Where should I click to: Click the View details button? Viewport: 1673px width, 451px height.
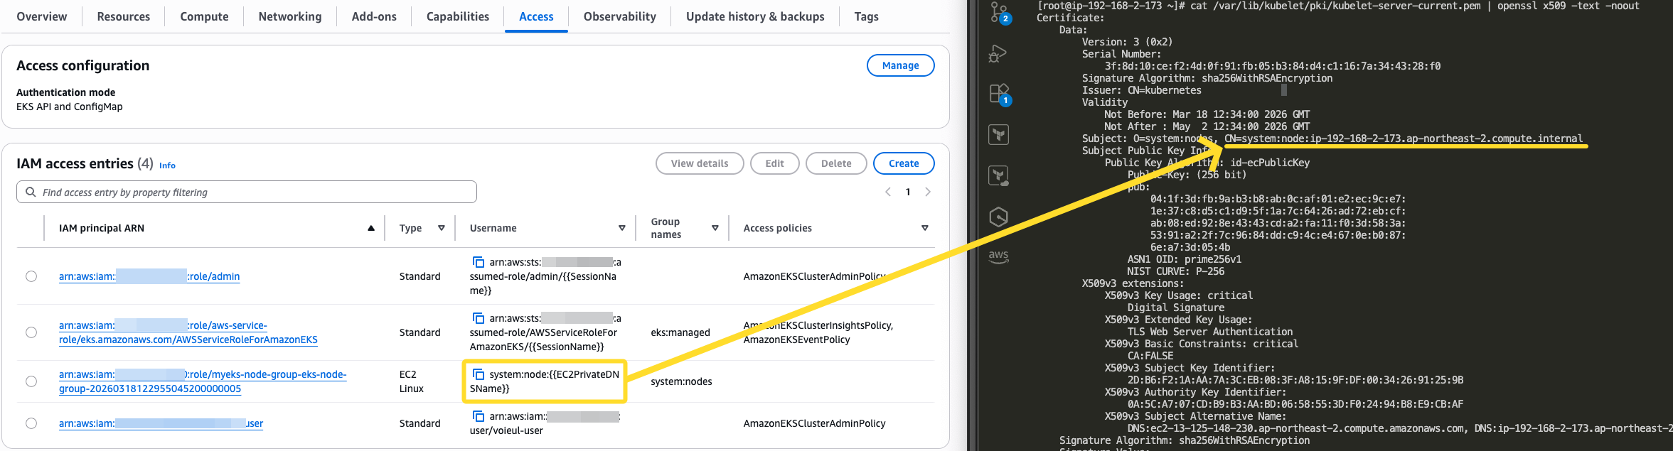pos(700,163)
